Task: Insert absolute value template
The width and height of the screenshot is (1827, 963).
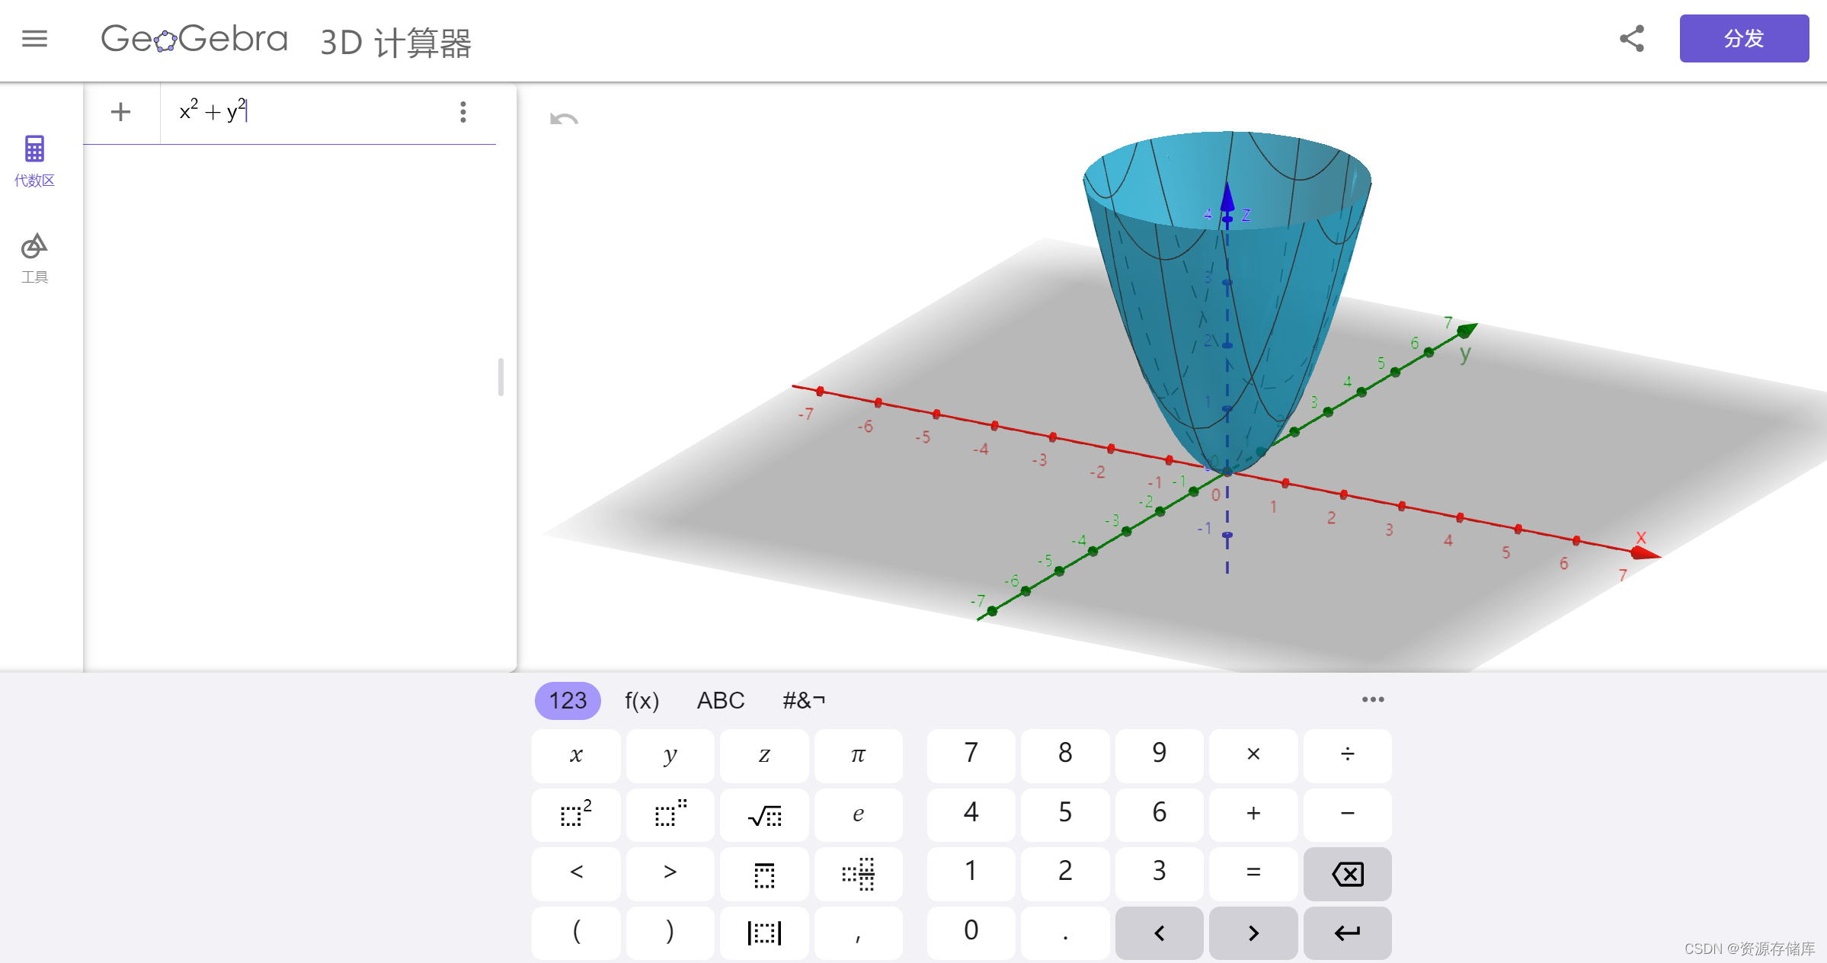Action: (x=764, y=933)
